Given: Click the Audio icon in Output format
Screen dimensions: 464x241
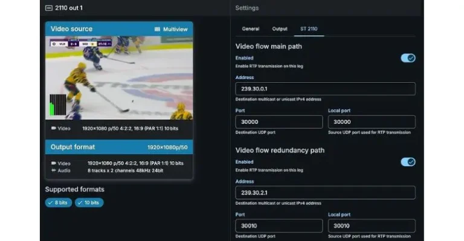Looking at the screenshot, I should (54, 170).
